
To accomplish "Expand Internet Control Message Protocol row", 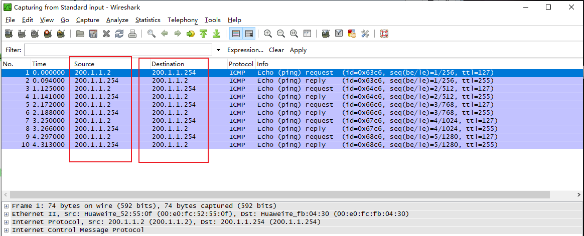I will [x=7, y=230].
